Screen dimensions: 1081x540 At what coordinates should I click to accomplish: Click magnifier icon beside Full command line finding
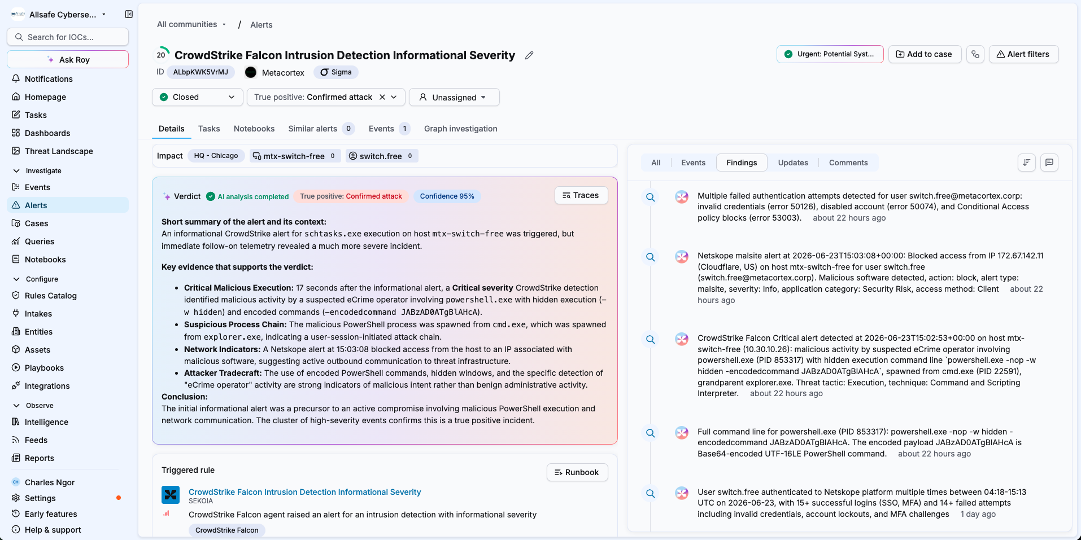pos(651,433)
